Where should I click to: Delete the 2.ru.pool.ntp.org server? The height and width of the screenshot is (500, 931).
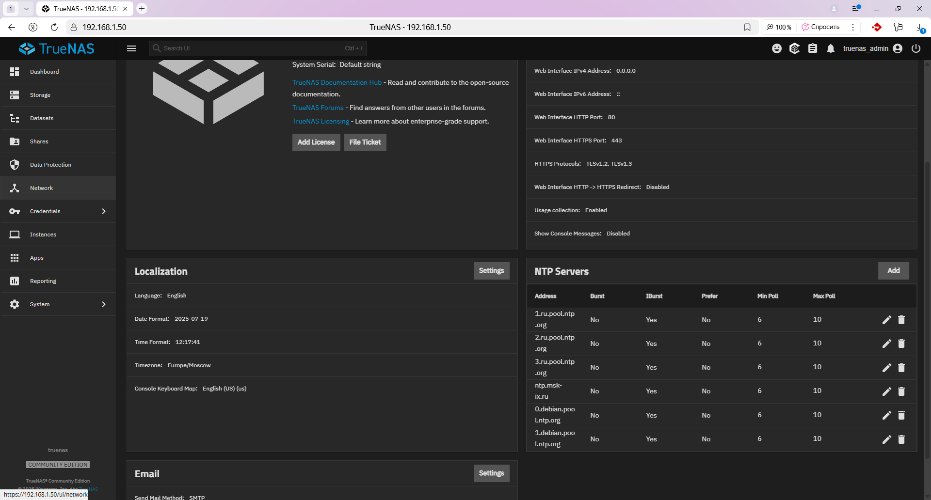coord(901,344)
